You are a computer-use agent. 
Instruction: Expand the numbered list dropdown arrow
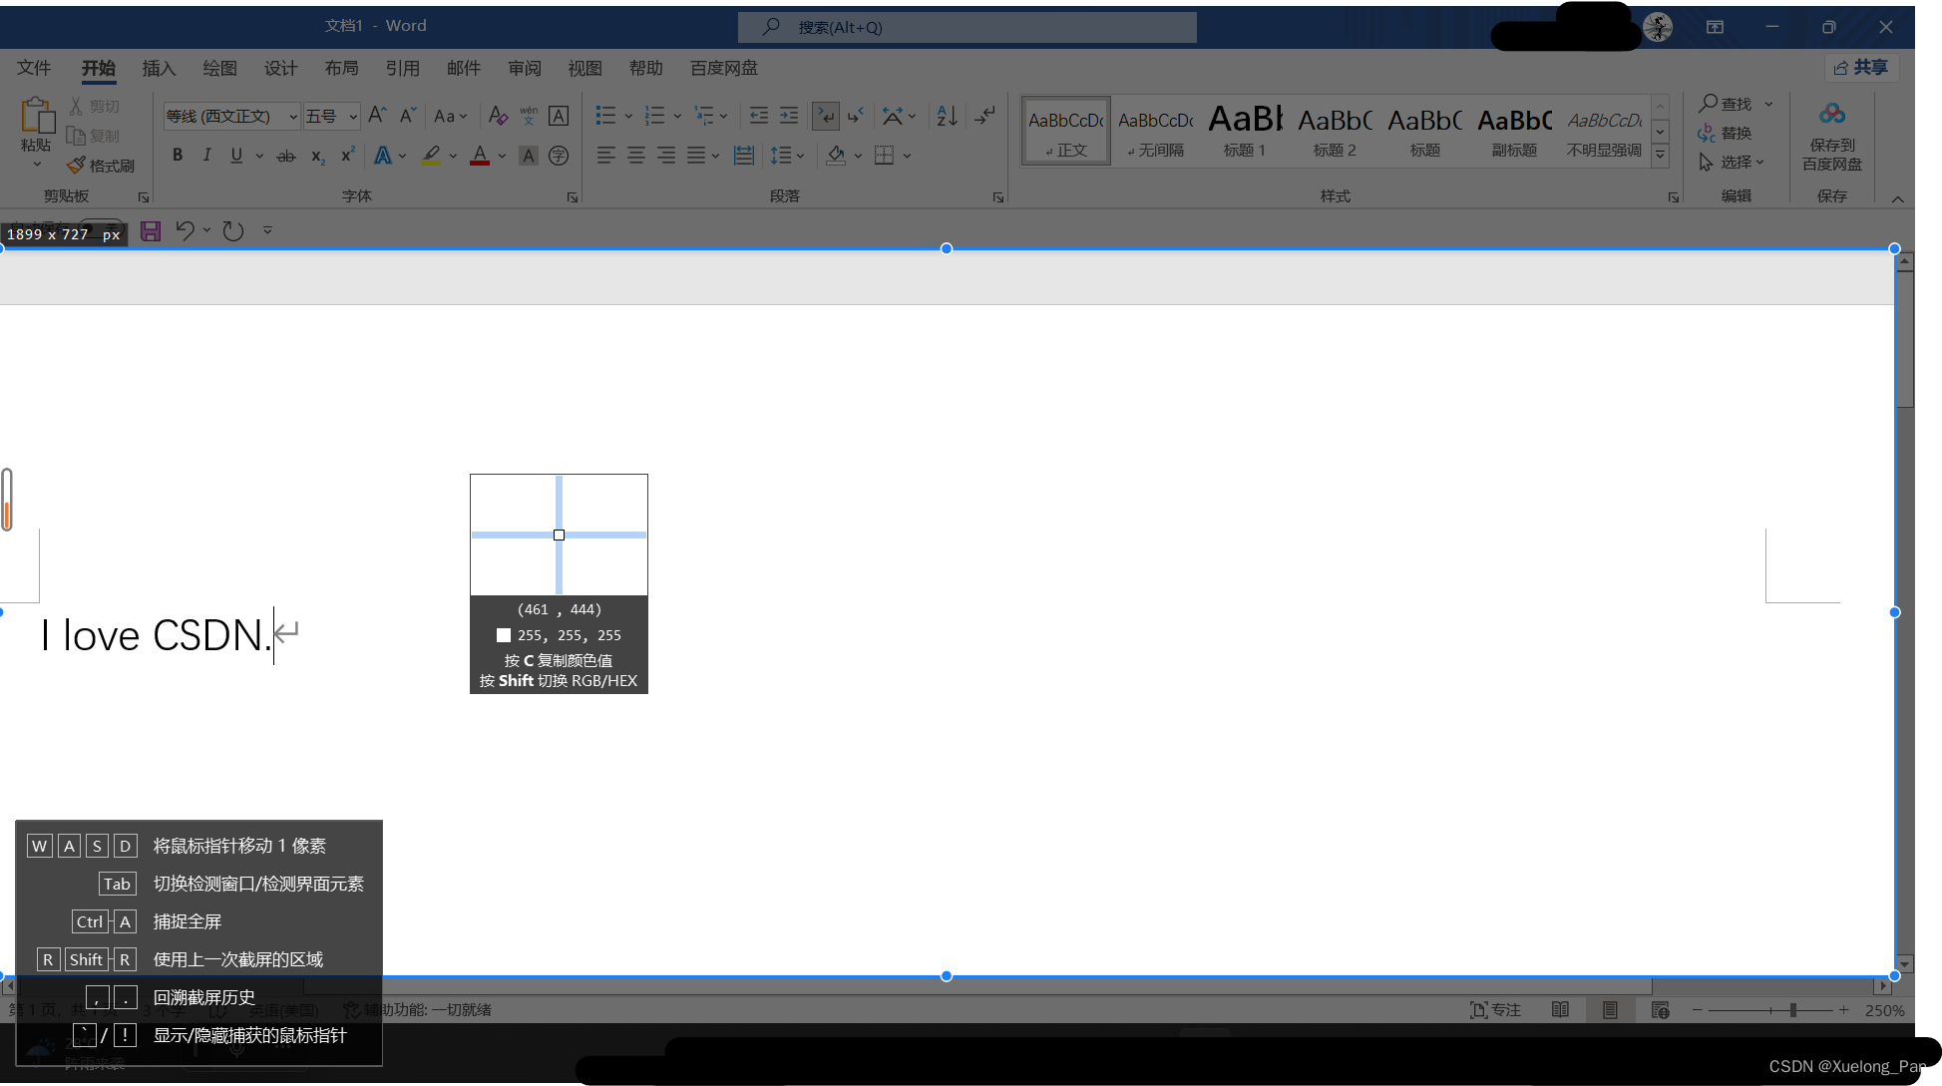pos(677,116)
